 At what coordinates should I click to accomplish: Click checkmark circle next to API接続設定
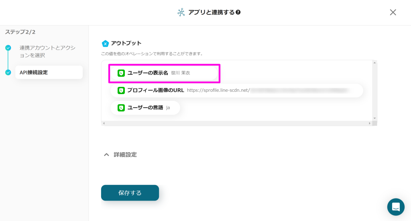click(x=8, y=72)
